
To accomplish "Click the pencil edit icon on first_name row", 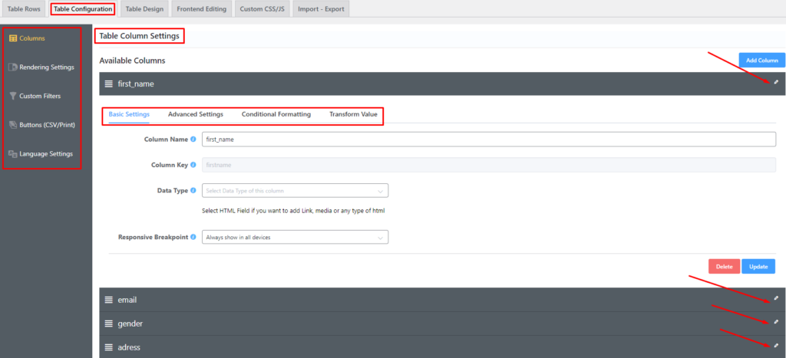I will click(x=776, y=82).
